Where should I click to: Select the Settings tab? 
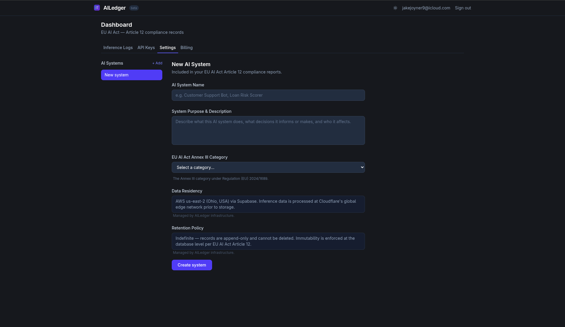click(168, 48)
